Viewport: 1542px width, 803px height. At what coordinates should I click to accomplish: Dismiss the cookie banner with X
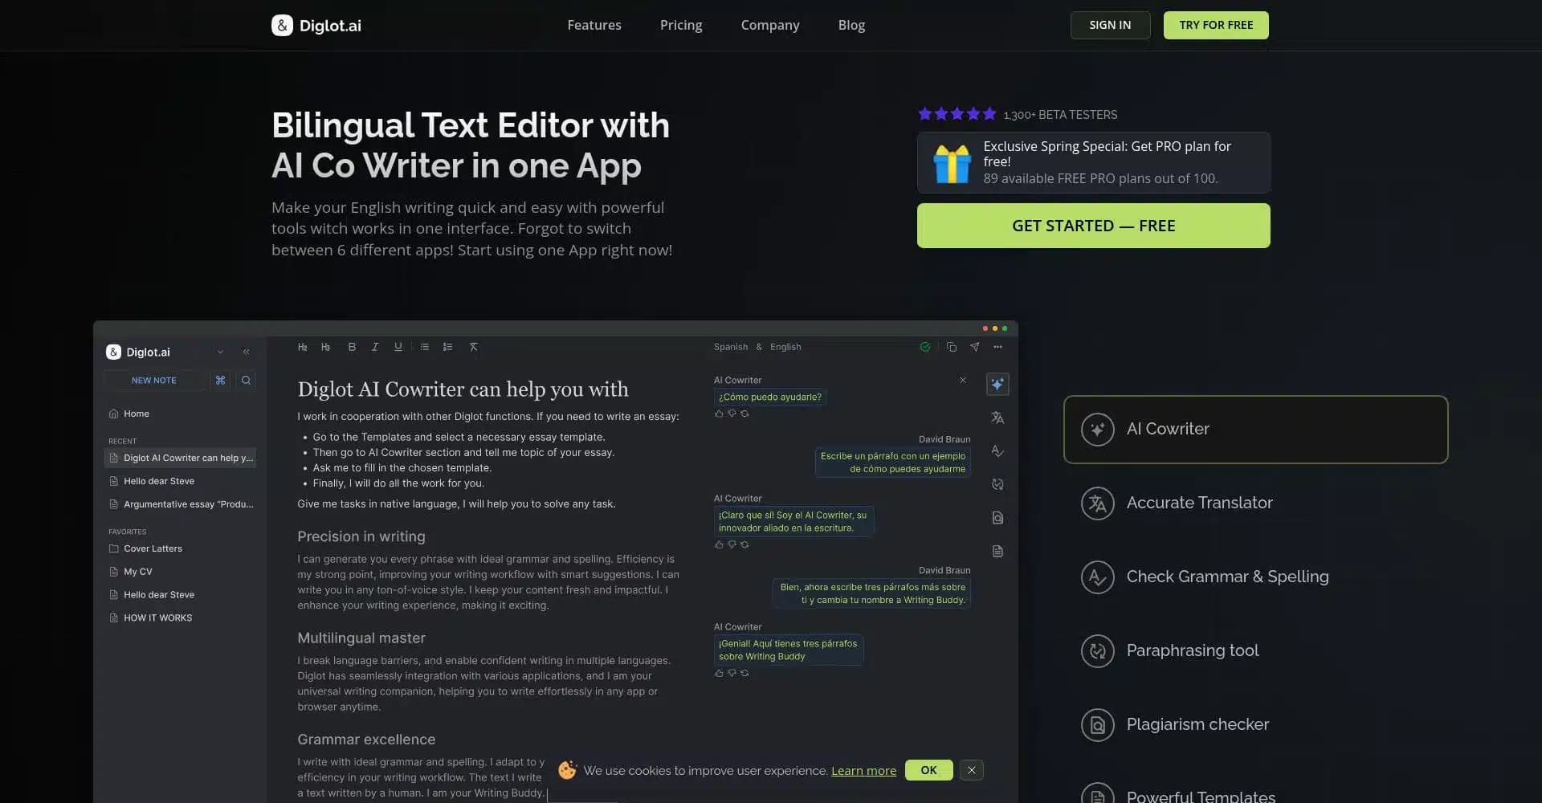pos(971,770)
